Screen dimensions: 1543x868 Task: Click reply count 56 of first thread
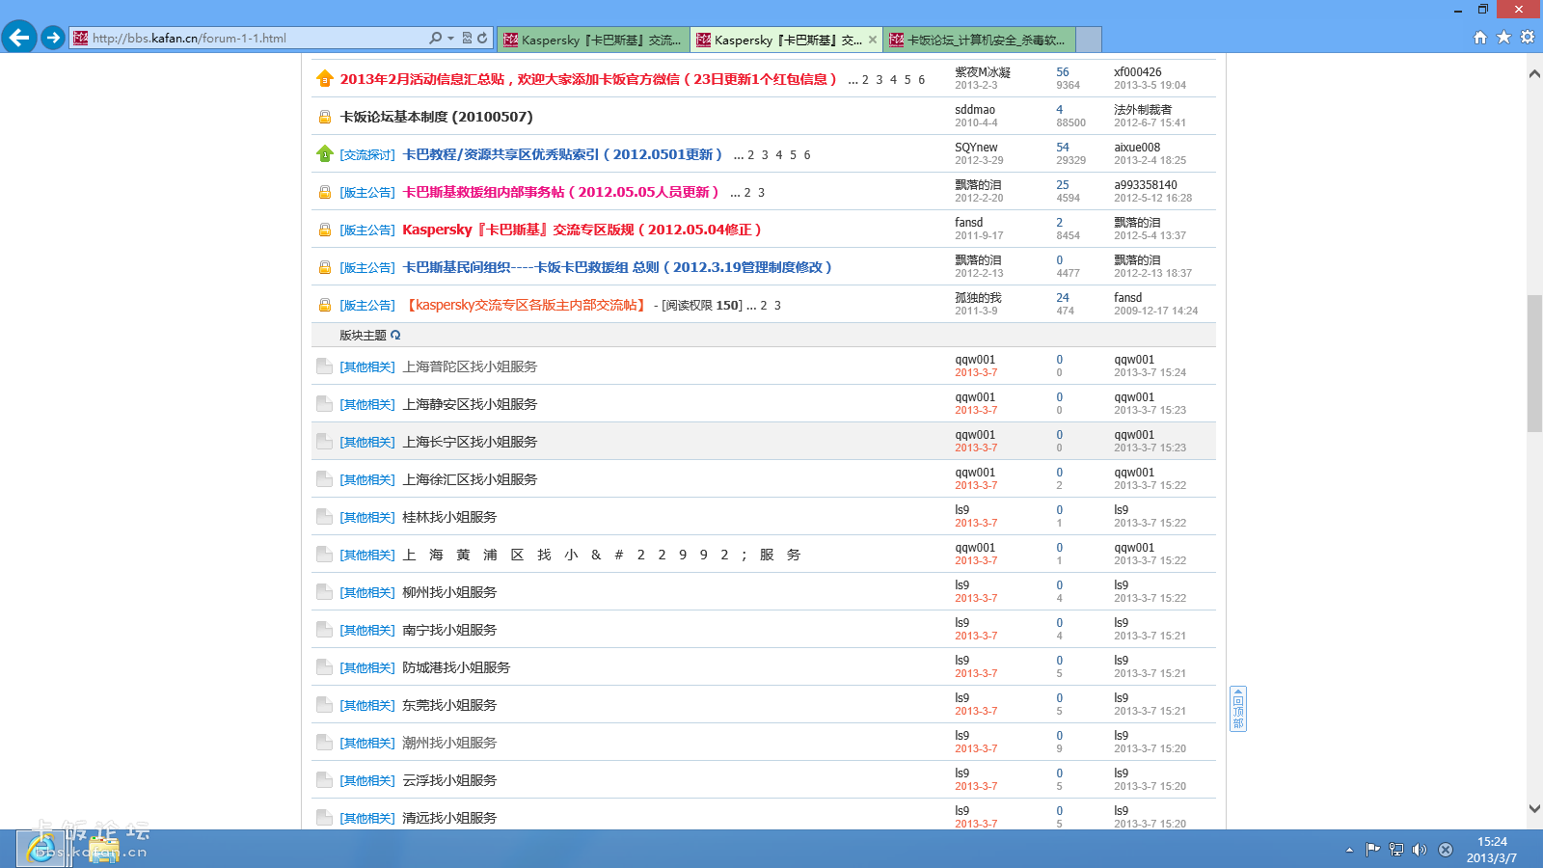point(1063,72)
